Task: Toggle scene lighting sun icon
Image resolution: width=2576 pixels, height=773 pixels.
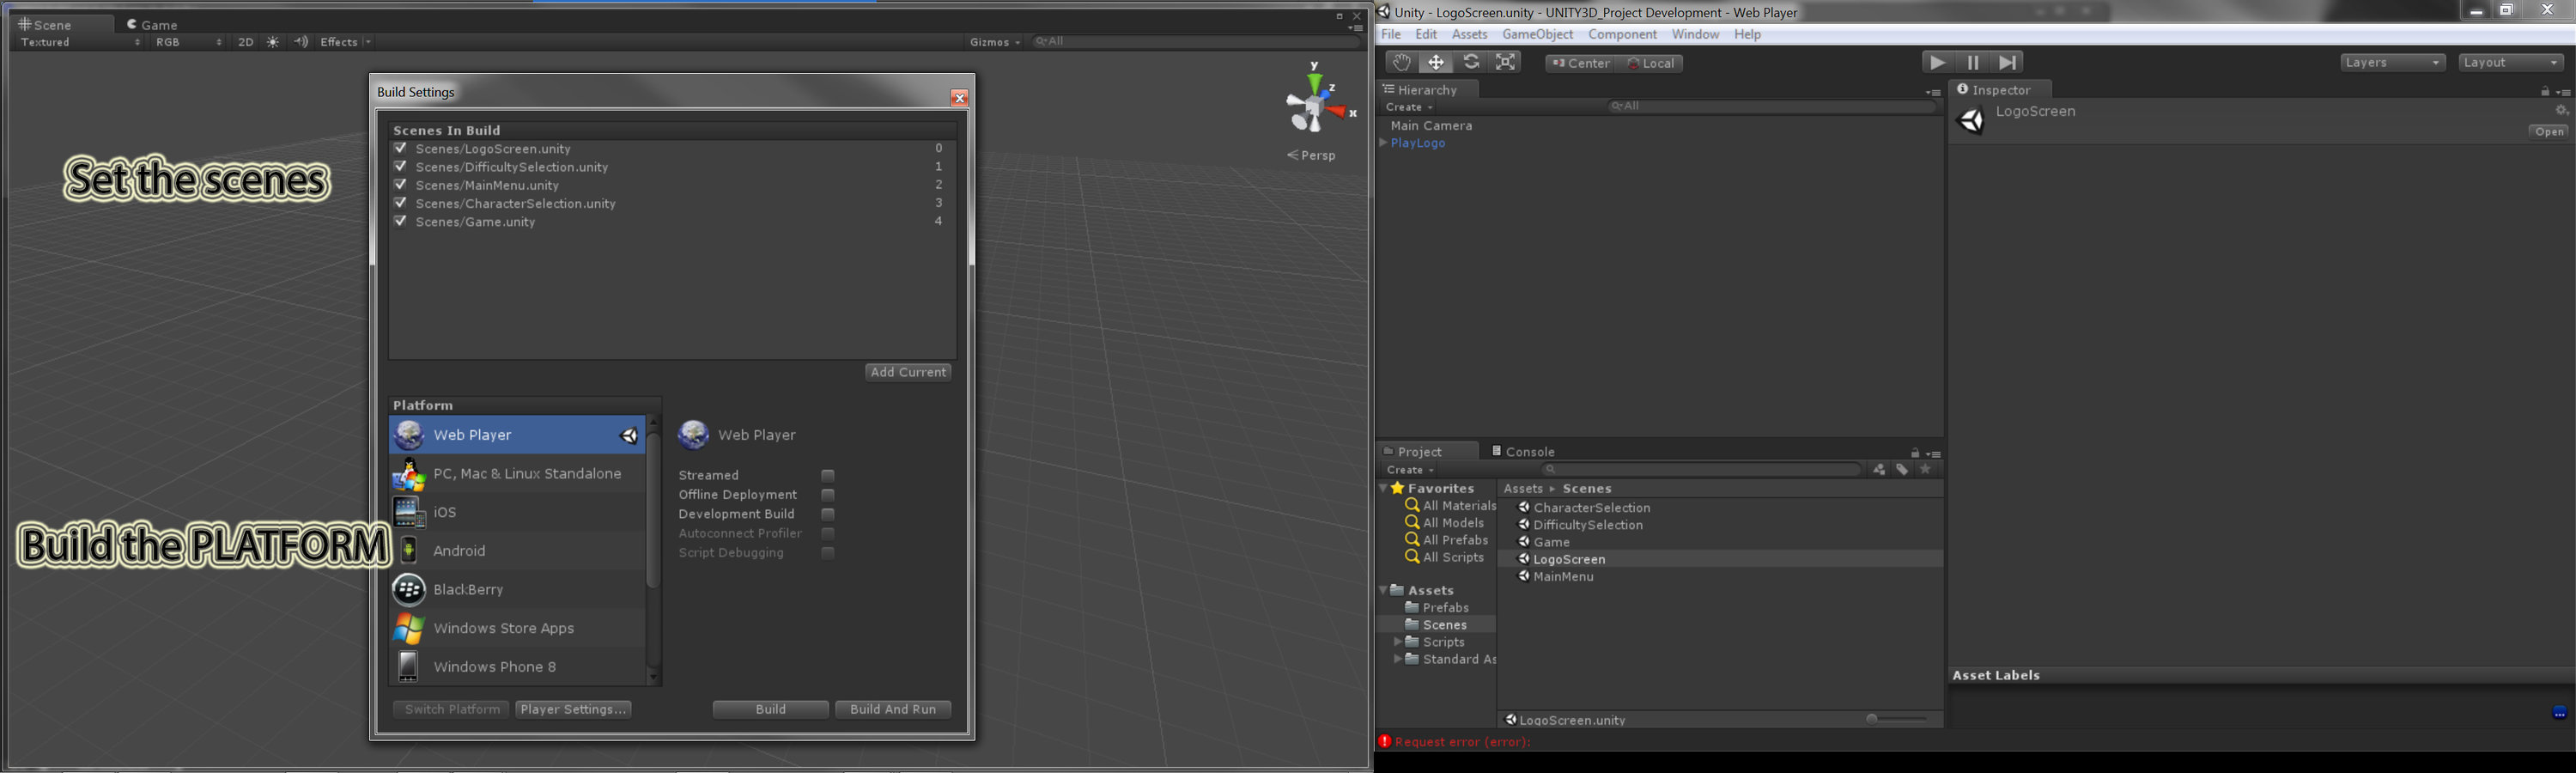Action: click(273, 42)
